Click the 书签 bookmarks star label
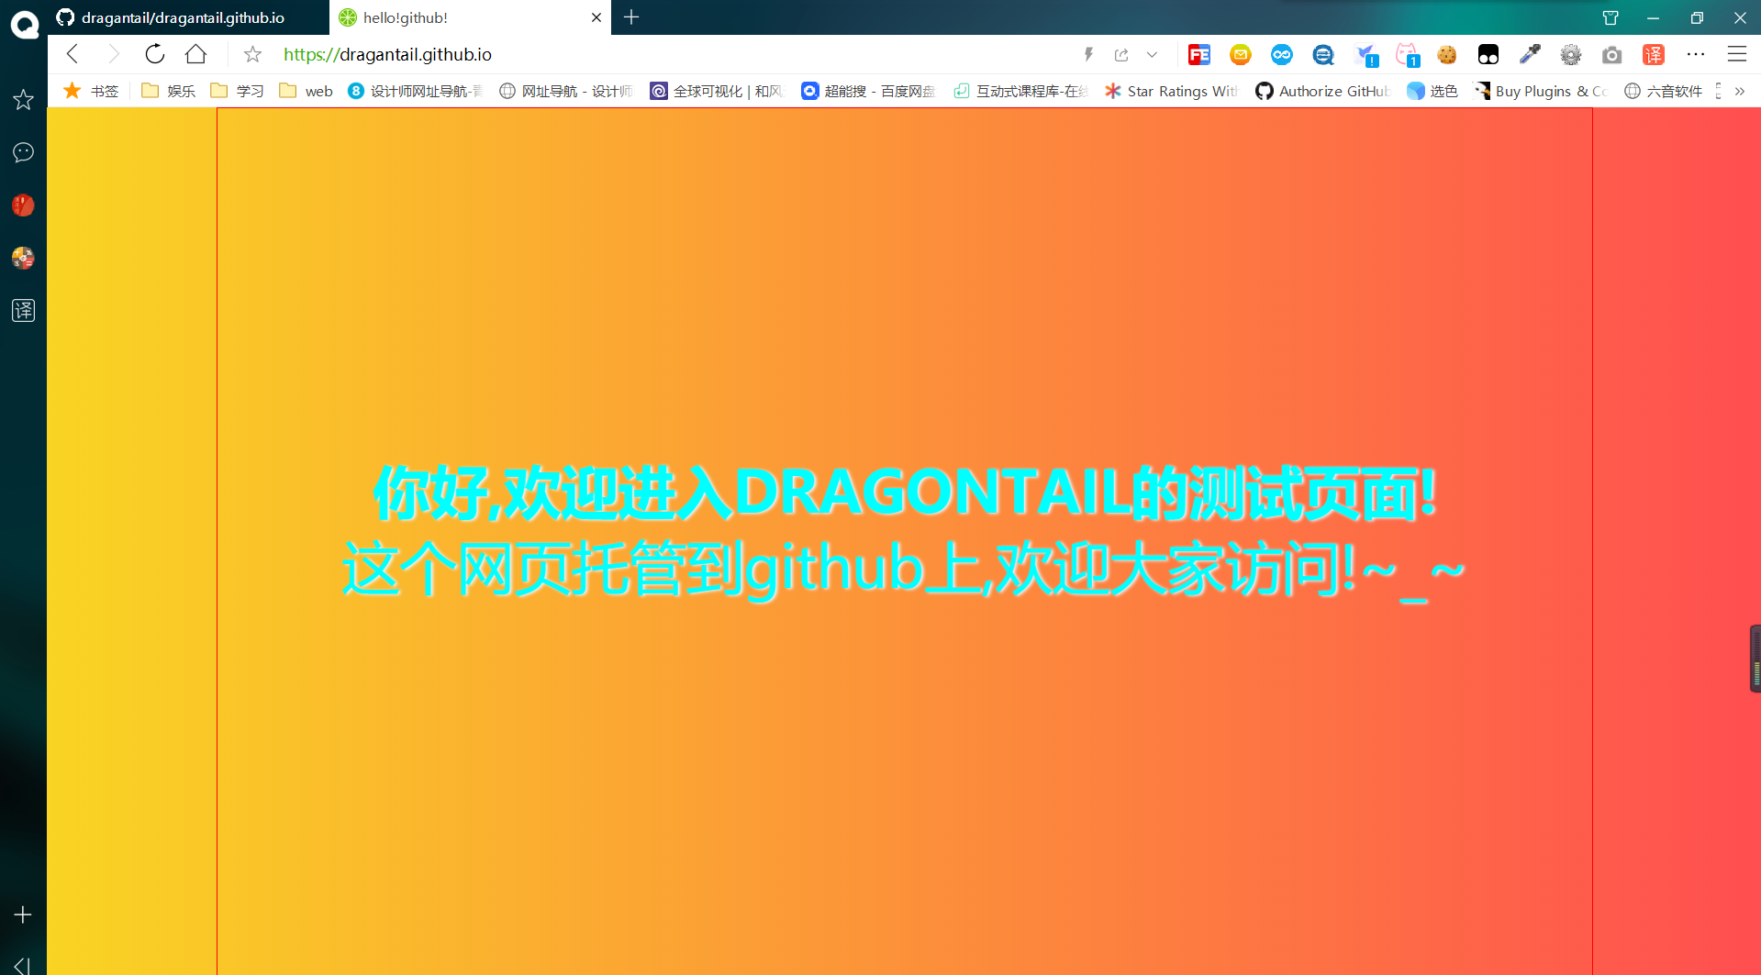This screenshot has width=1761, height=975. point(91,91)
